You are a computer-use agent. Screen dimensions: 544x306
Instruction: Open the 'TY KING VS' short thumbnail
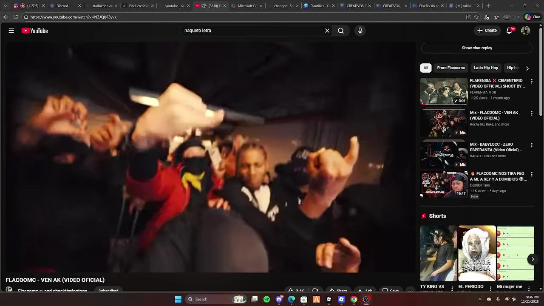click(x=439, y=253)
